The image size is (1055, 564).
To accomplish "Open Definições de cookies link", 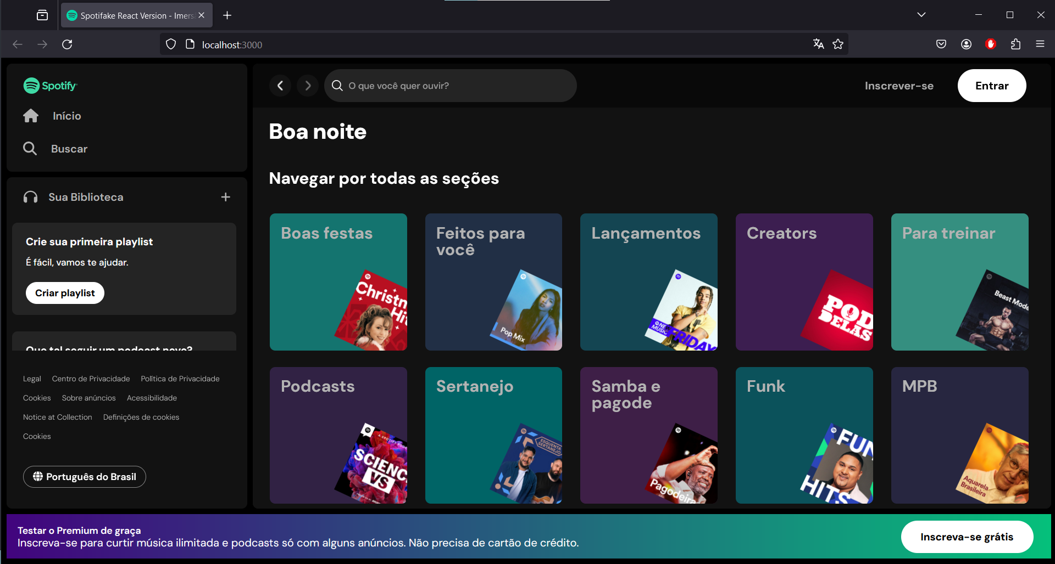I will [141, 417].
